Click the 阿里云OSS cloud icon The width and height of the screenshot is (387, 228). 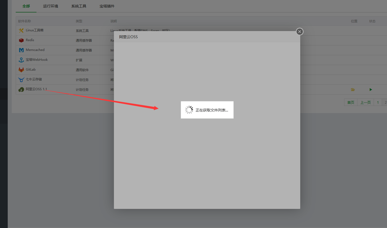point(21,89)
